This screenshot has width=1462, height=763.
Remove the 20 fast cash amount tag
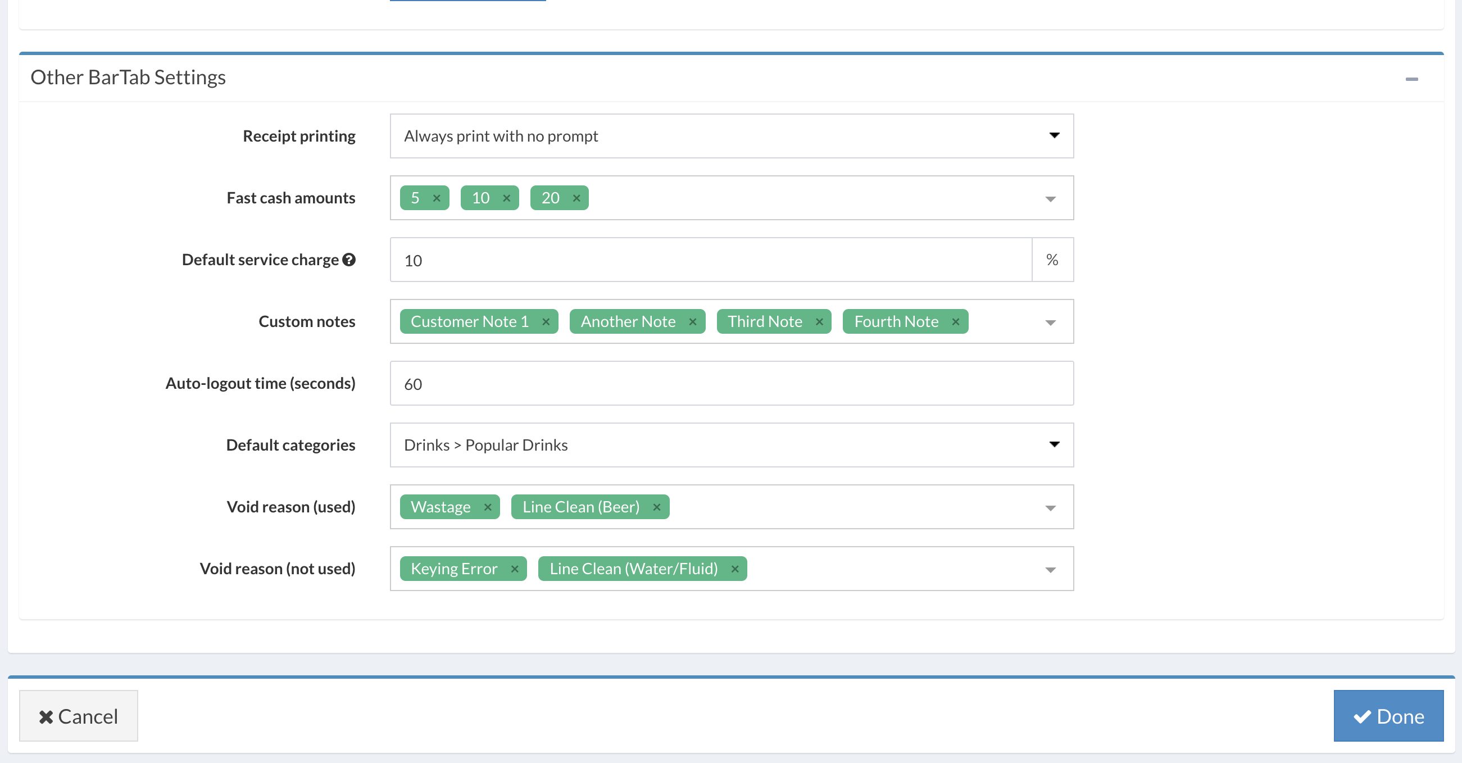point(576,198)
